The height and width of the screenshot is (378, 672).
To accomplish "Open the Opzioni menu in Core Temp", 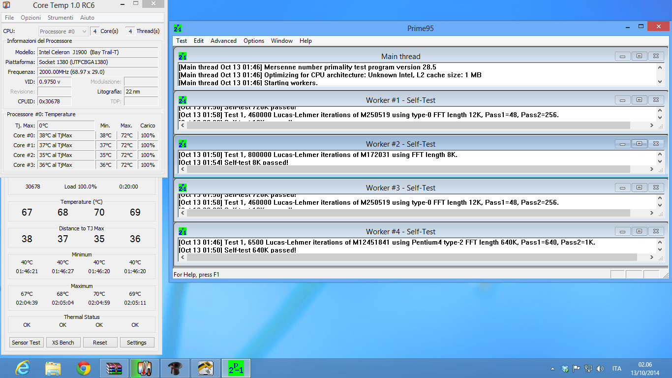I will click(31, 17).
